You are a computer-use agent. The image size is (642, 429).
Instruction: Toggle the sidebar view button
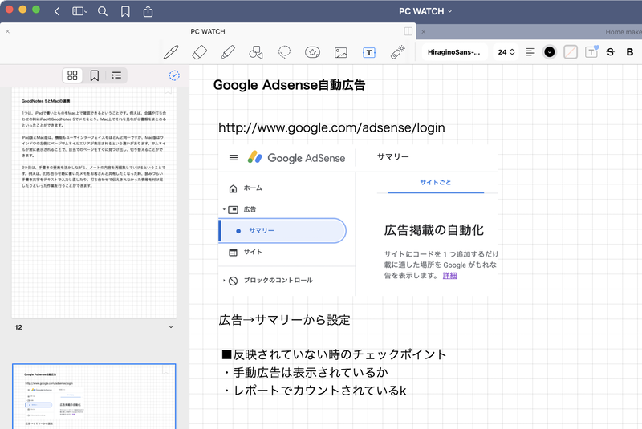coord(79,11)
